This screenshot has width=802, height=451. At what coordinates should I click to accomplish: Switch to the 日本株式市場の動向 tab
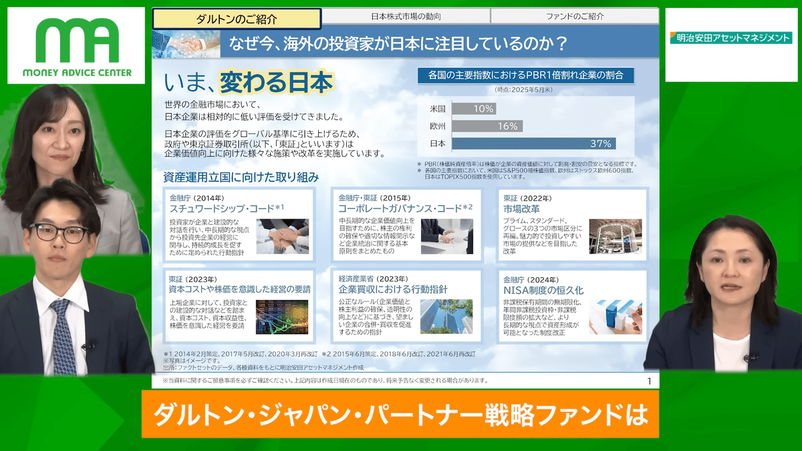[406, 16]
